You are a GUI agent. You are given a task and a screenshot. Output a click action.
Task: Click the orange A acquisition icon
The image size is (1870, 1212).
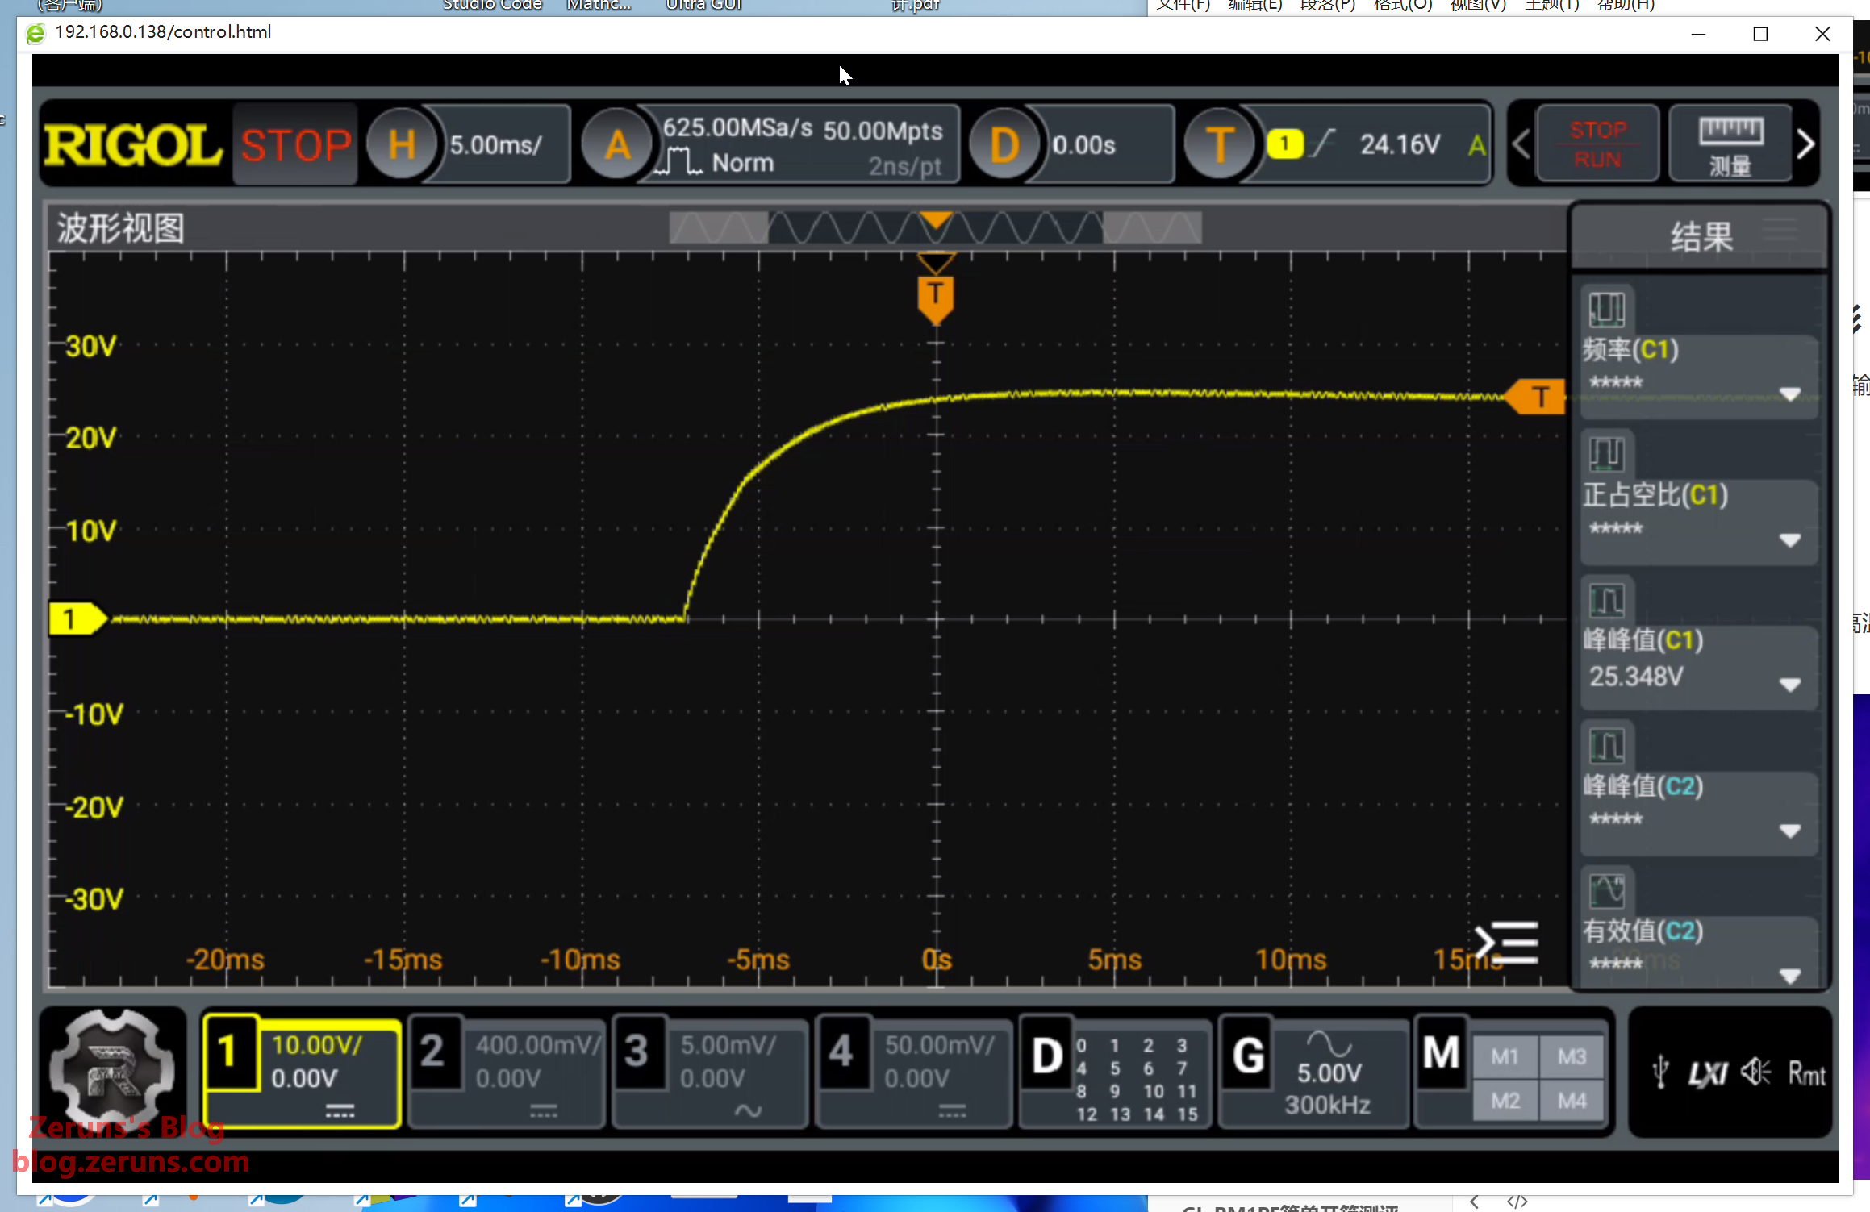[617, 145]
